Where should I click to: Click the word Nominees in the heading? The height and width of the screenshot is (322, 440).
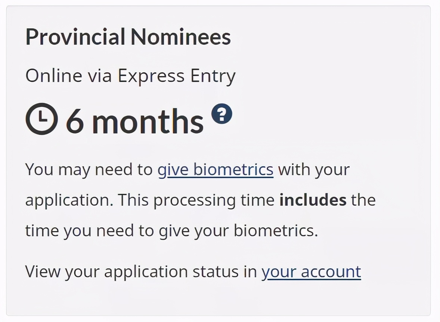coord(181,37)
